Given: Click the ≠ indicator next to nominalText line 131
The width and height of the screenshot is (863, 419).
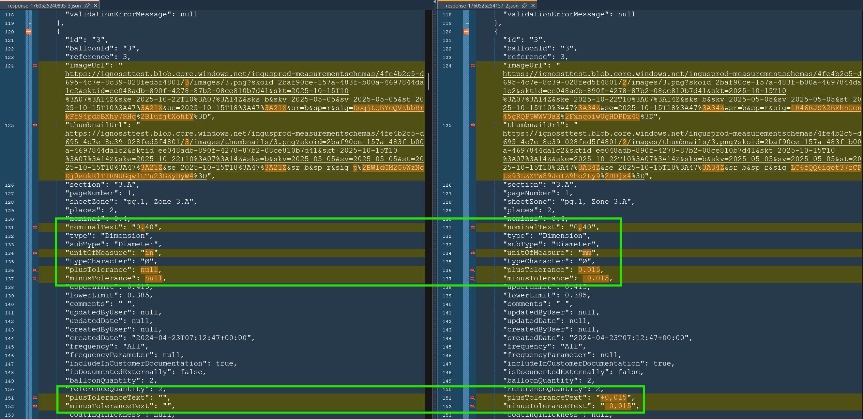Looking at the screenshot, I should (x=35, y=227).
